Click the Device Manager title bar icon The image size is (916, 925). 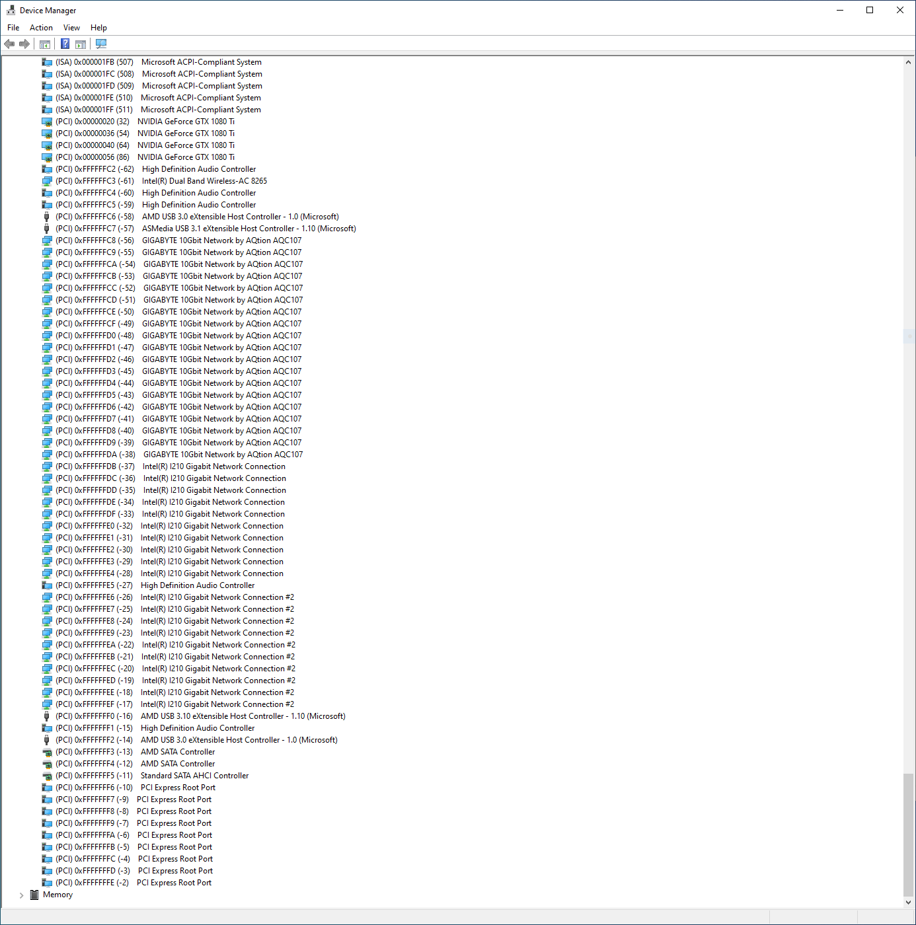[11, 10]
